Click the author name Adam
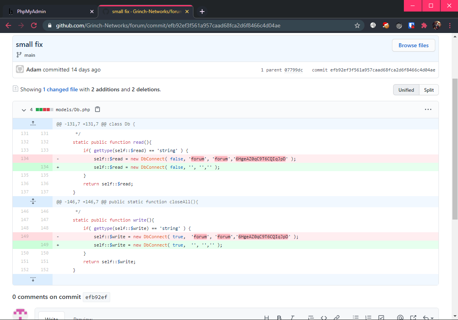This screenshot has width=458, height=320. click(x=33, y=69)
